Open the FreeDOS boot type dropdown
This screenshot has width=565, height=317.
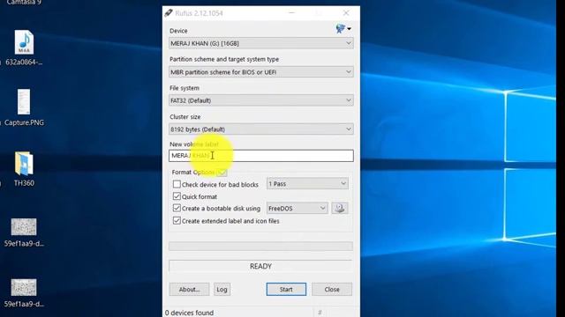[297, 208]
